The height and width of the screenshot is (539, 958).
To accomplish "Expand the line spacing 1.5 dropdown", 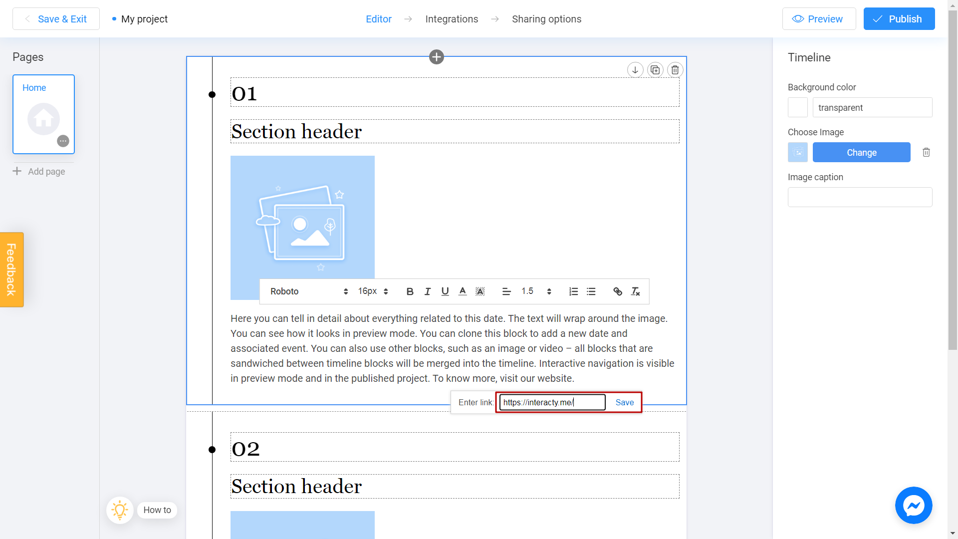I will pos(549,291).
